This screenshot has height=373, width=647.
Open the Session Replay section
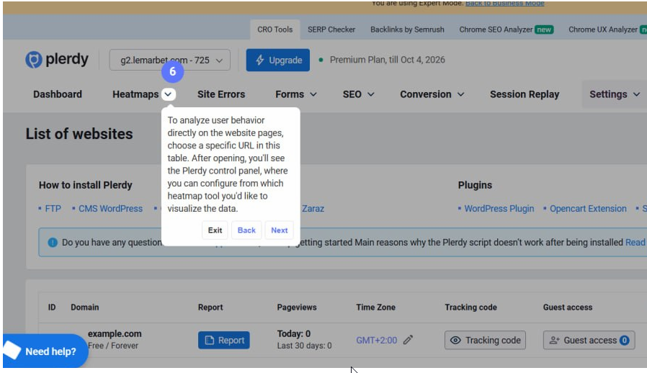[525, 94]
